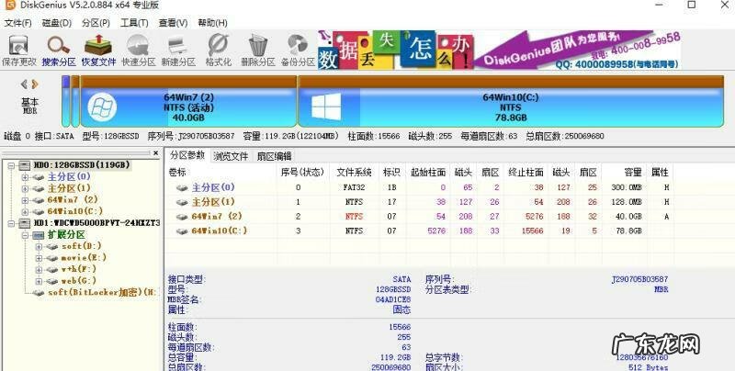Collapse the 扩展分区 extended partition node
The image size is (735, 371).
point(24,234)
